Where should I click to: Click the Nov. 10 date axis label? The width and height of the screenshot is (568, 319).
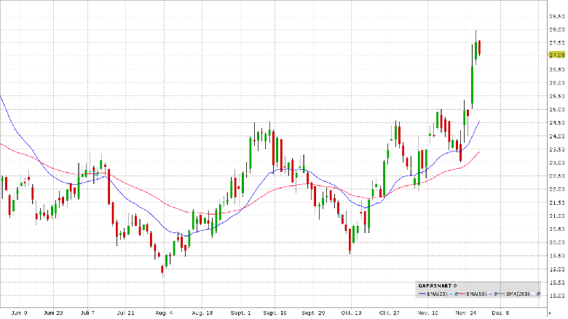click(427, 313)
